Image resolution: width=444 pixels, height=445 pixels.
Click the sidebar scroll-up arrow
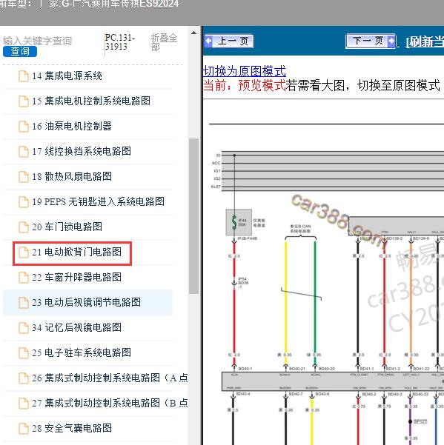tap(193, 33)
